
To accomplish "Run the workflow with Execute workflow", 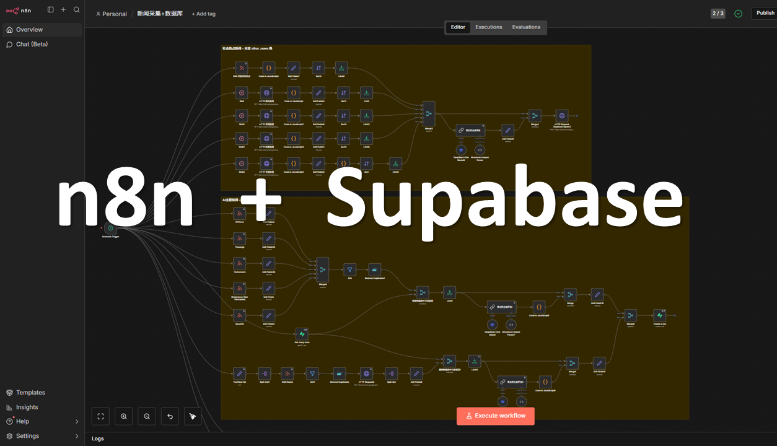I will (496, 416).
